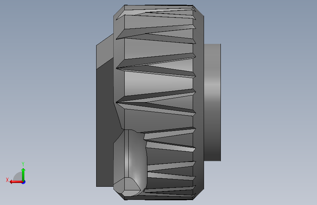
Task: Click the blue Z axis dot on triad
Action: click(24, 182)
